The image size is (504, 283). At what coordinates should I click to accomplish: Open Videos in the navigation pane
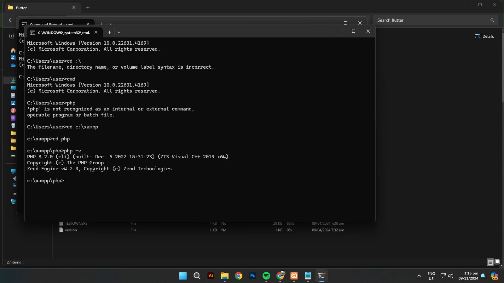coord(13,118)
